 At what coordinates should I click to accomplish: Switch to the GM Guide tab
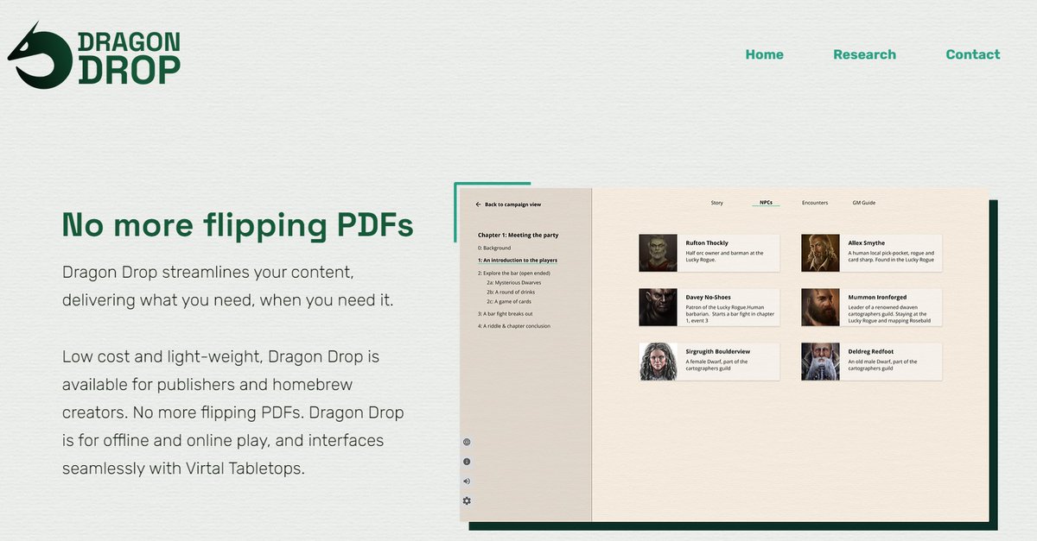pos(864,203)
